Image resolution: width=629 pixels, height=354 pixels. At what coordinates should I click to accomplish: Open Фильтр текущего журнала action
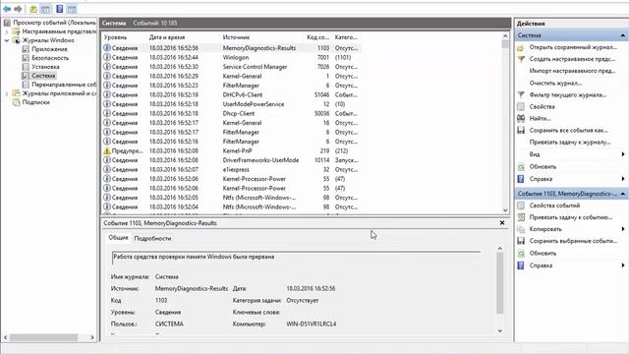[x=568, y=94]
